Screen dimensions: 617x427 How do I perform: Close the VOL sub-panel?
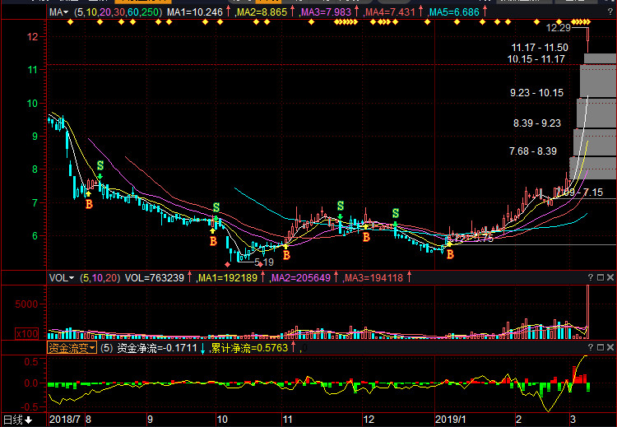coord(610,277)
